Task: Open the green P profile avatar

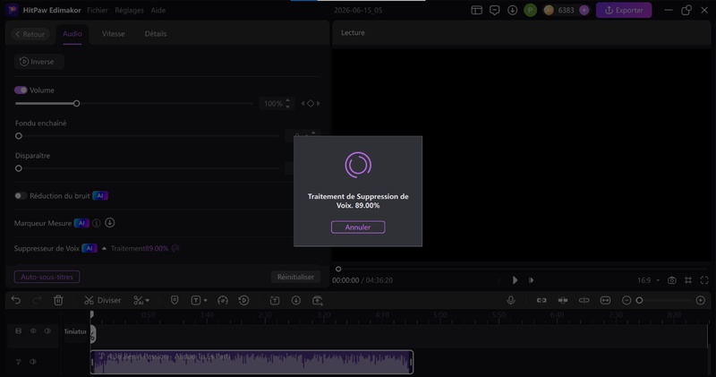Action: 530,10
